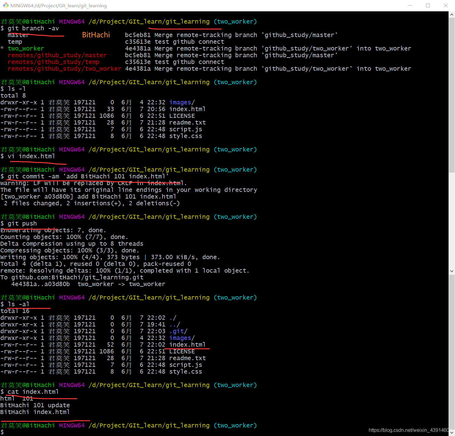The image size is (455, 436).
Task: Click the '2 files changed' summary line
Action: [92, 203]
